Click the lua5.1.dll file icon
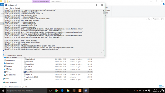Screen dimensions: 165x93 pyautogui.click(x=25, y=67)
